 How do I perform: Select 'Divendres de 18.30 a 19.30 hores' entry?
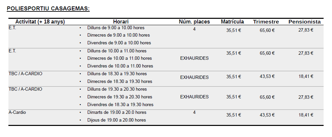click(120, 105)
